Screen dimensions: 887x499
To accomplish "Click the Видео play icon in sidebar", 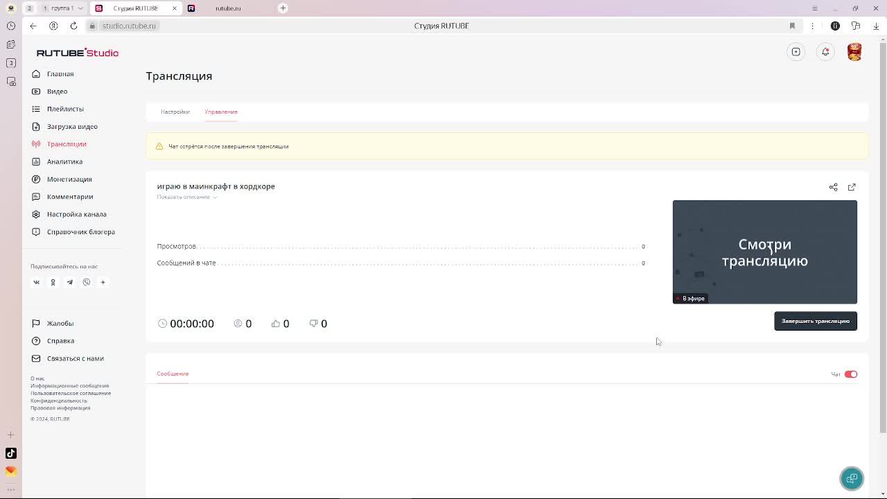I will (36, 91).
